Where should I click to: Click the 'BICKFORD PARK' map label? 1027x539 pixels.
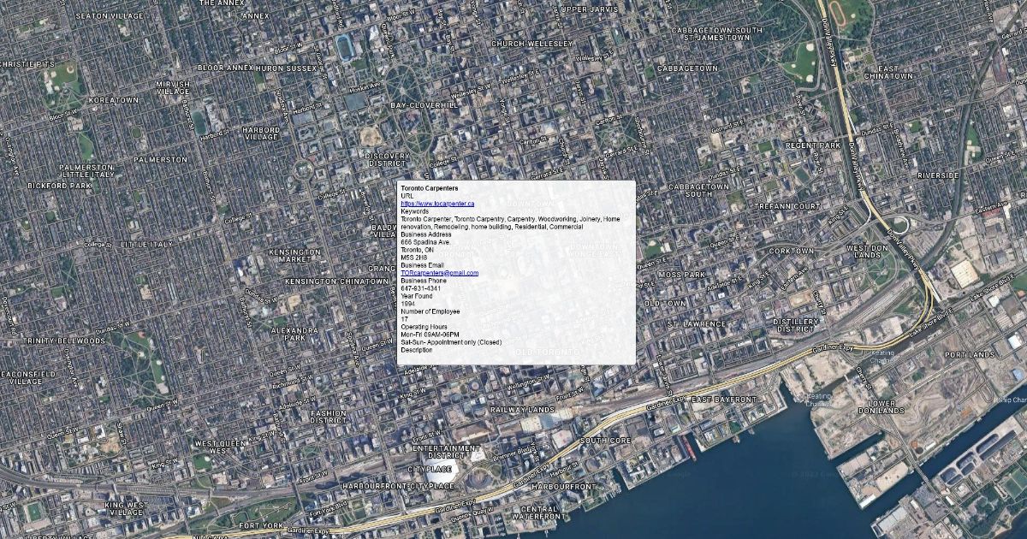point(59,185)
